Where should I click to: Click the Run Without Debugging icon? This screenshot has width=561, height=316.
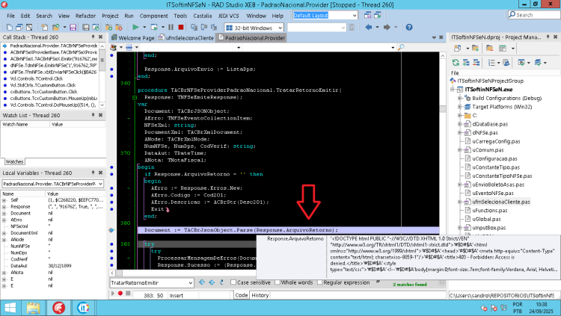coord(154,27)
